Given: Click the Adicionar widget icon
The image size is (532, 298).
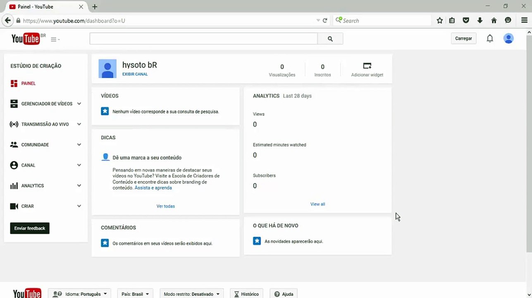Looking at the screenshot, I should (367, 66).
